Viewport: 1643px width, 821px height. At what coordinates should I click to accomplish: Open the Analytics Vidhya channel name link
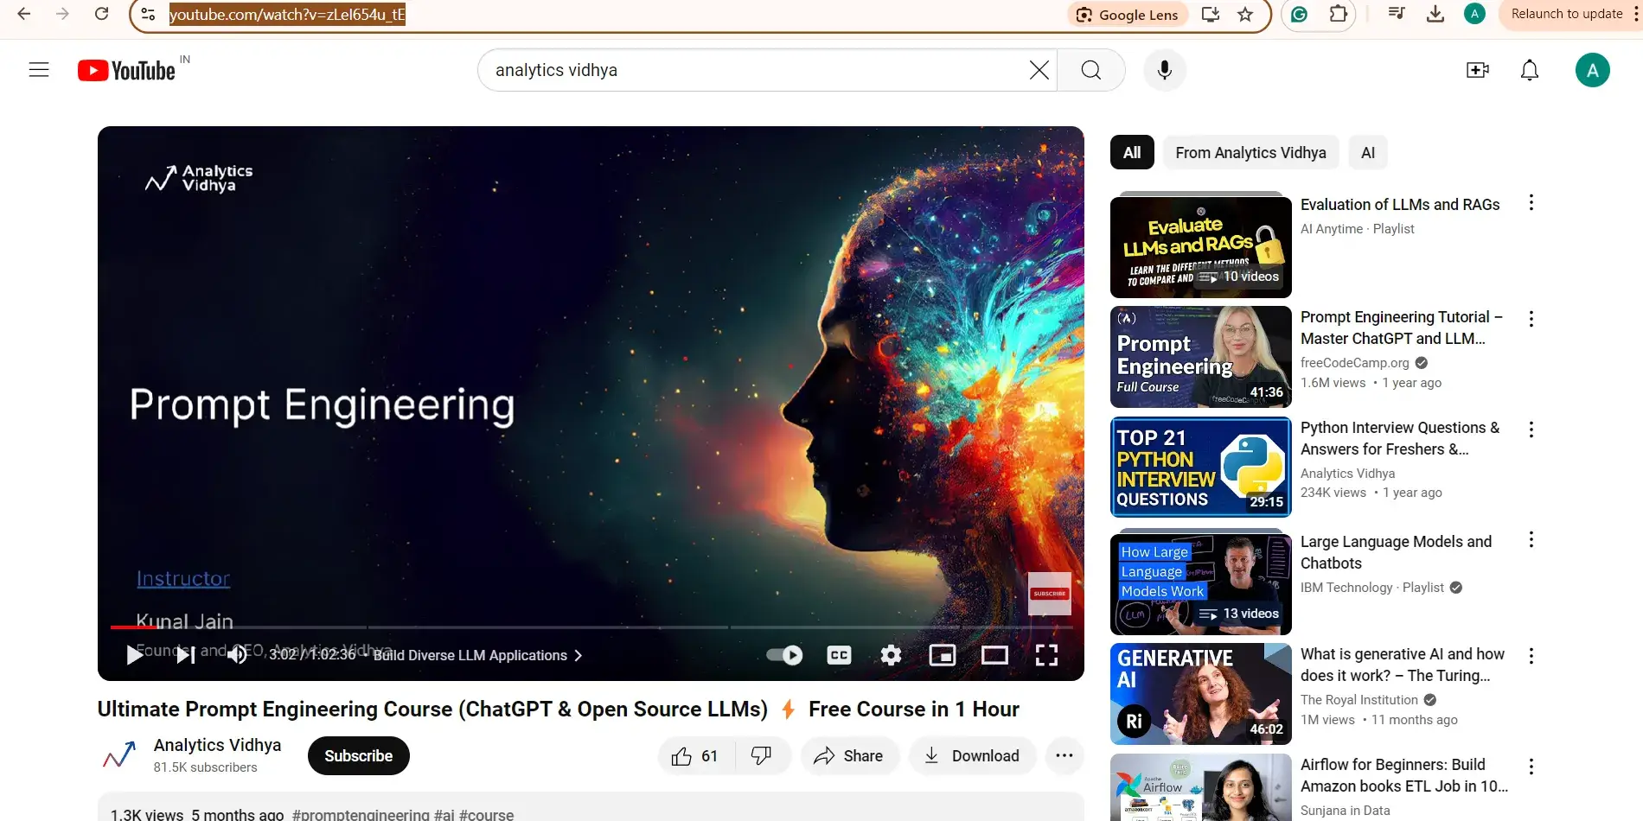[217, 745]
